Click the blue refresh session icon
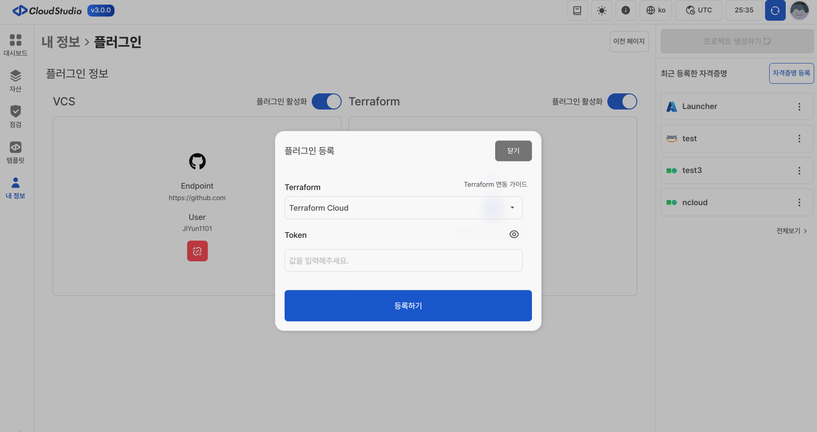 tap(775, 10)
